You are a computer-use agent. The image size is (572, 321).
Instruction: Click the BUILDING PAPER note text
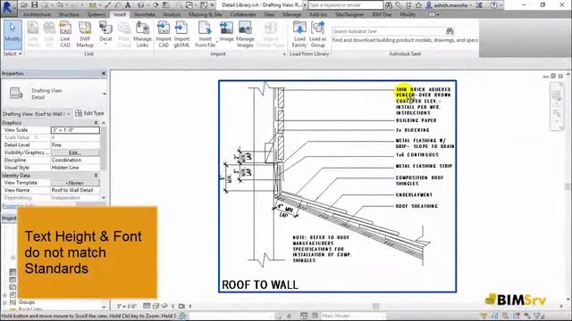(x=416, y=120)
